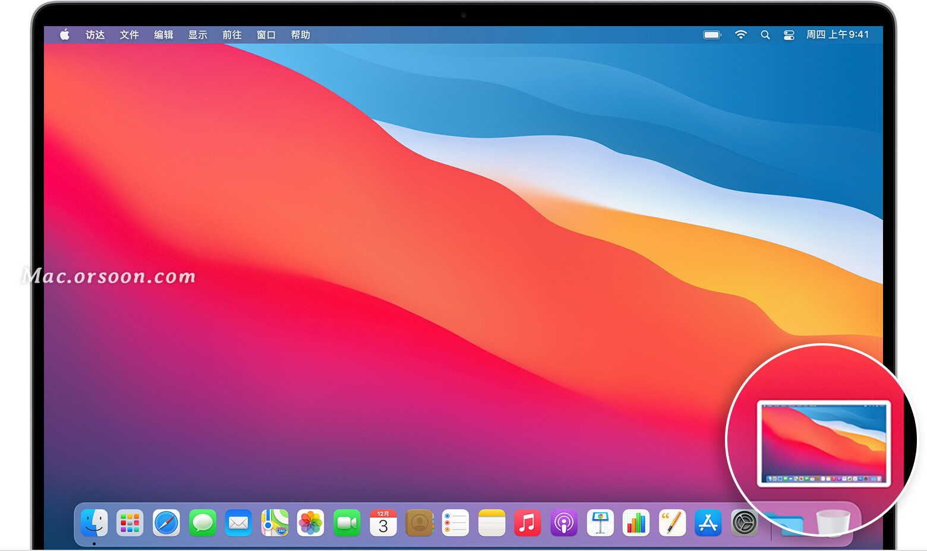Open Launchpad from the Dock
Image resolution: width=927 pixels, height=551 pixels.
[x=130, y=523]
